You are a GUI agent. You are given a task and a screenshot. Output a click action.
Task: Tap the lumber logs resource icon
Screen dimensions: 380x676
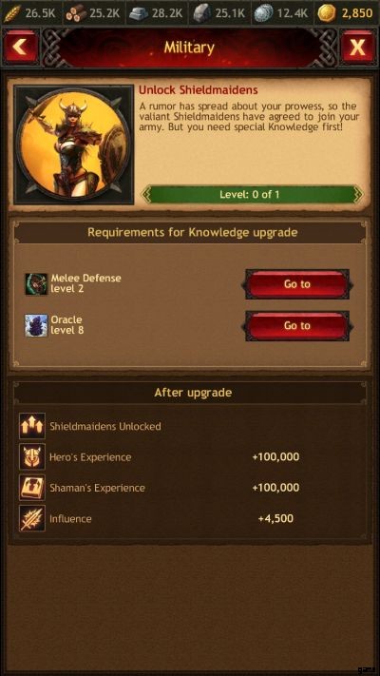76,13
